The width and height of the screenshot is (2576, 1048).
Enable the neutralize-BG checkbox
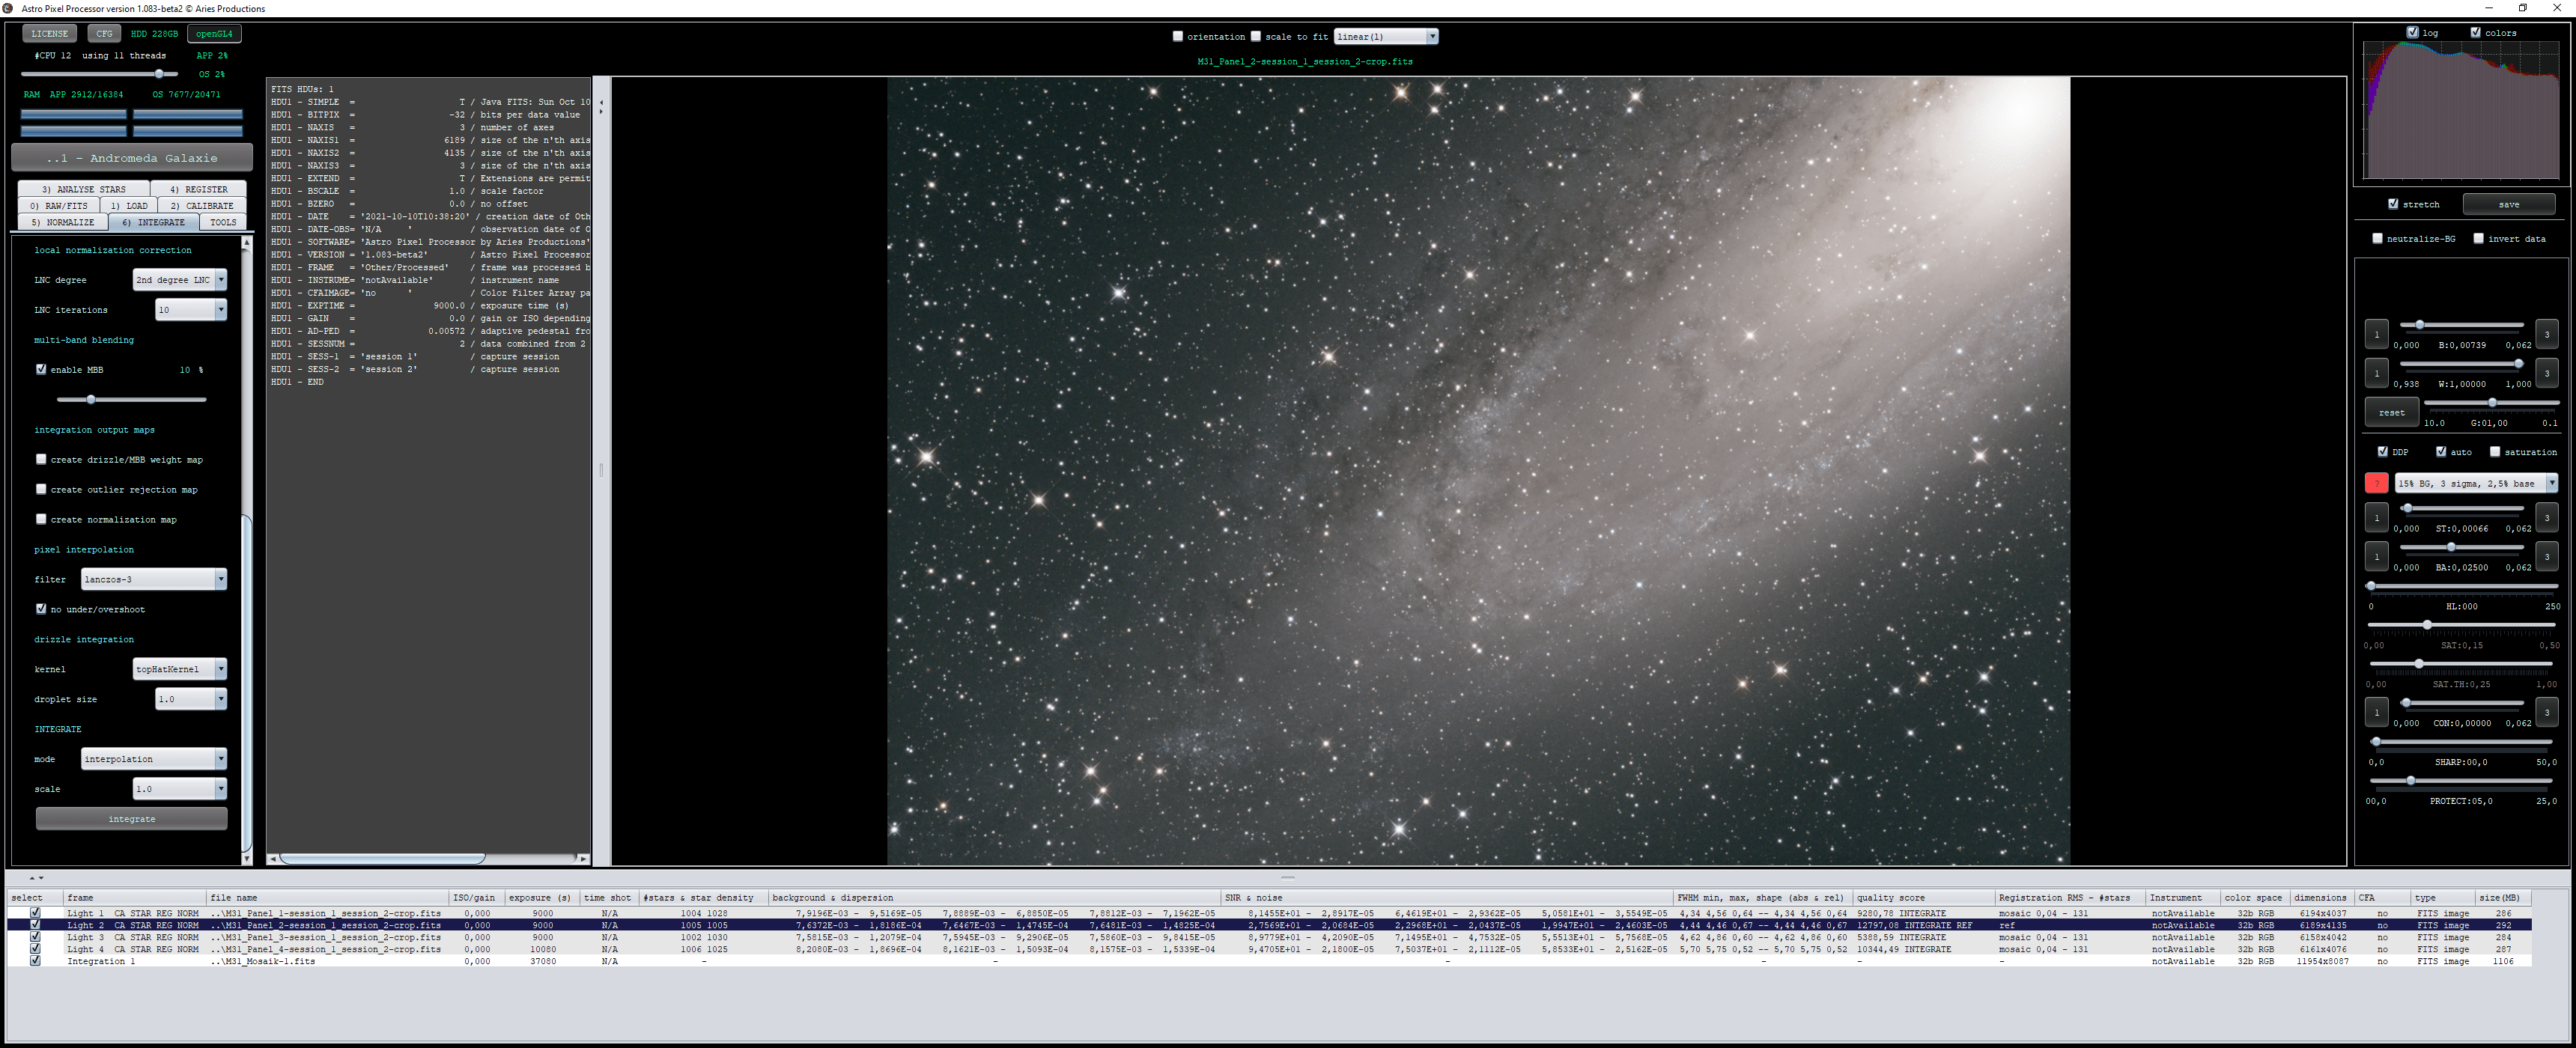2378,239
